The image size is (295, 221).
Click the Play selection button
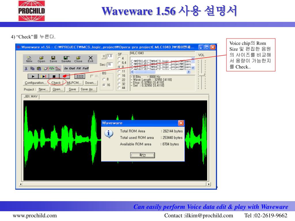pos(44,76)
